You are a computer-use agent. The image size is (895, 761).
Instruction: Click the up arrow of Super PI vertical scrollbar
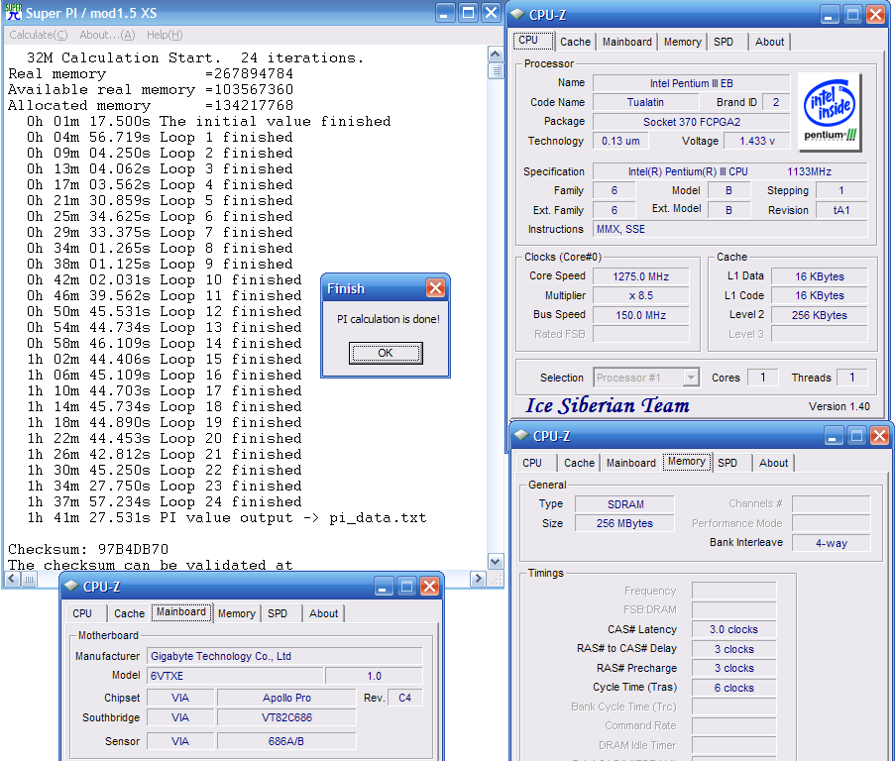496,54
